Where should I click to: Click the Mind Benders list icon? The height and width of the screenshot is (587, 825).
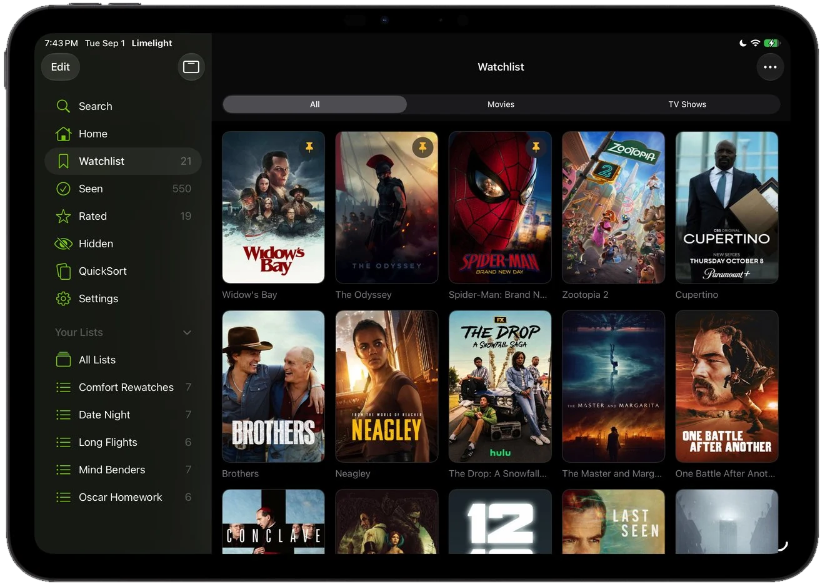click(63, 470)
